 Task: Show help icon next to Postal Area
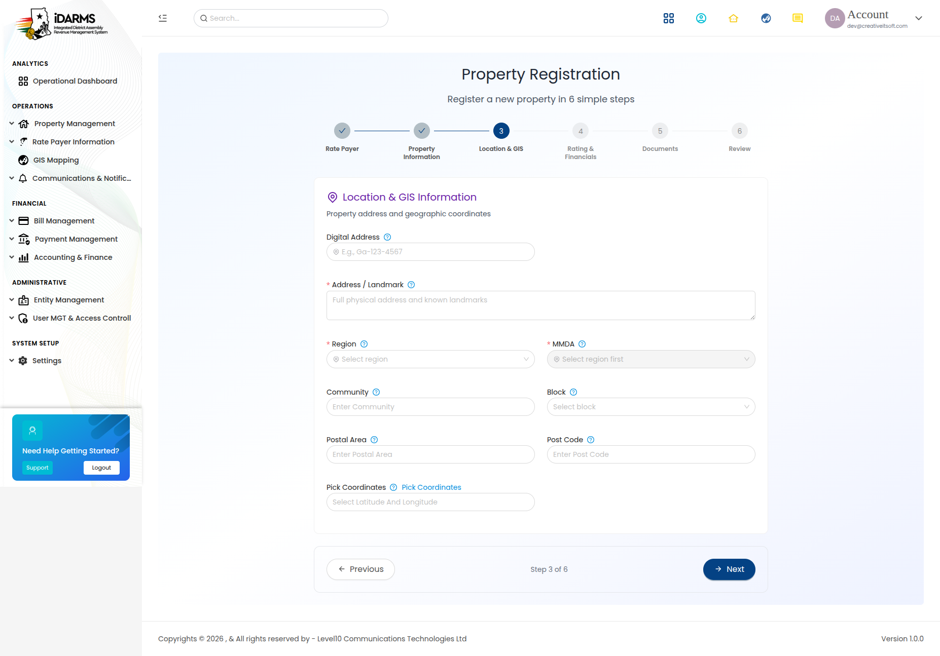[x=374, y=440]
